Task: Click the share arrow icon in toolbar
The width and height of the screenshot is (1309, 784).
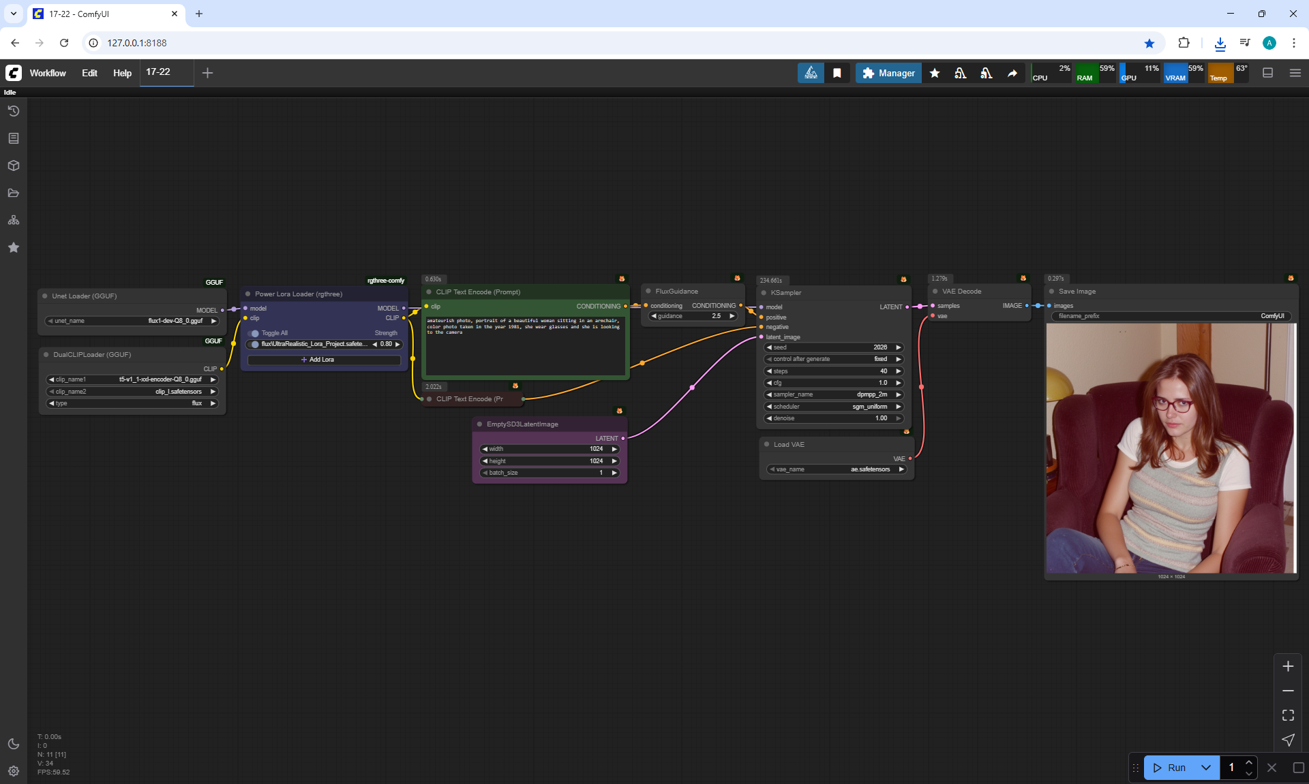Action: (1012, 73)
